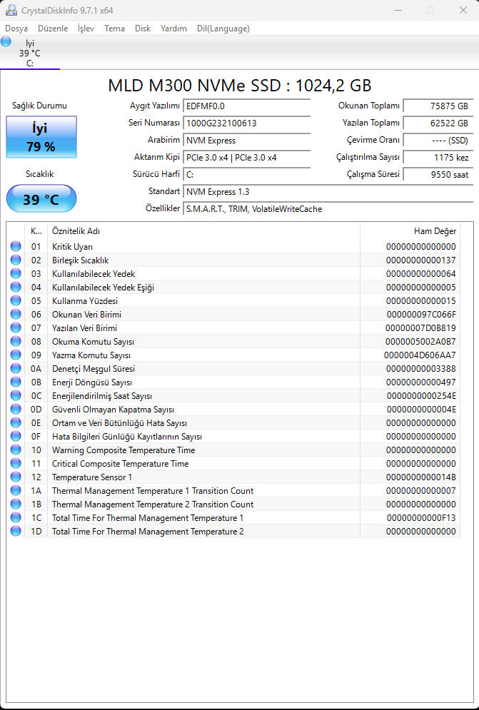Click the status orb of Warning Composite Temperature Time
Viewport: 479px width, 710px height.
click(16, 450)
